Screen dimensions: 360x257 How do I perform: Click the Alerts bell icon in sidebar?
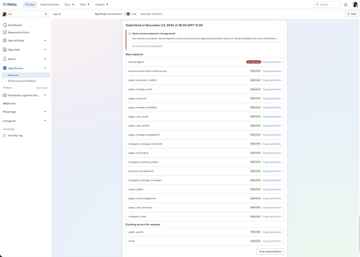[5, 59]
